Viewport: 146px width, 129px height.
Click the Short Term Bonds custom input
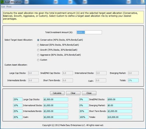[x=67, y=80]
